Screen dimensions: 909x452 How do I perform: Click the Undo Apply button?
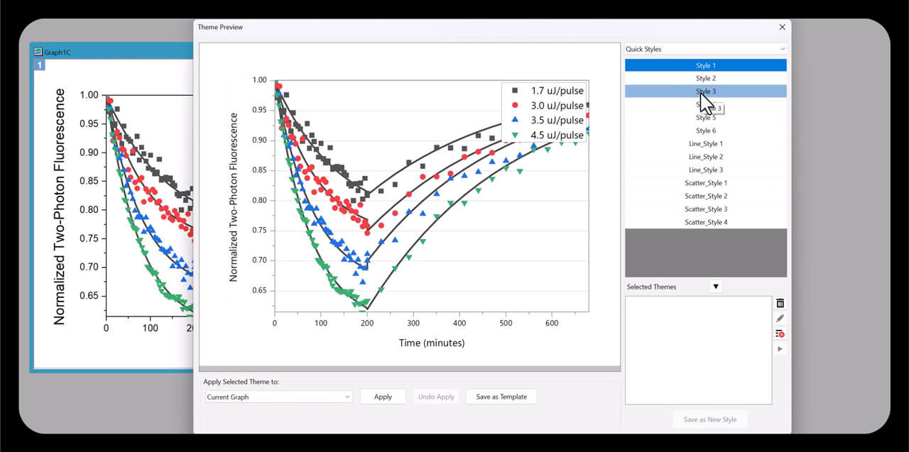(436, 397)
